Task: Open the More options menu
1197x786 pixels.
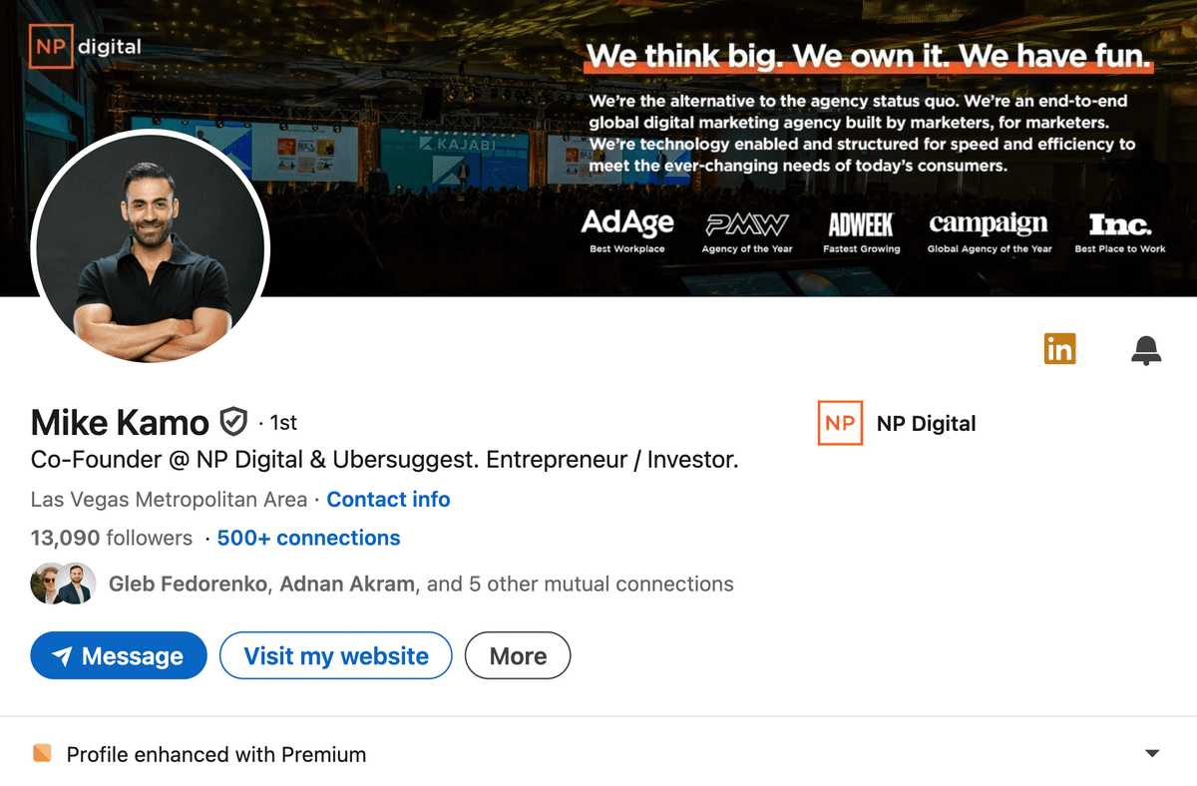Action: click(x=518, y=655)
